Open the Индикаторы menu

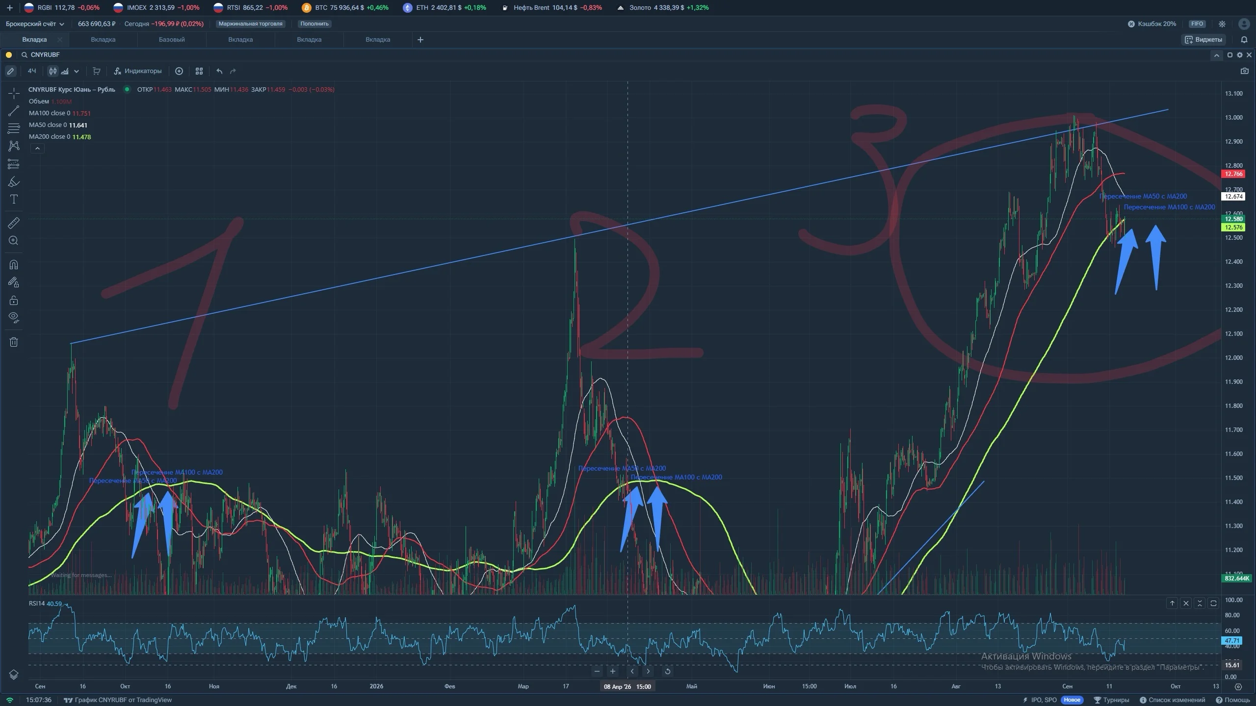138,71
